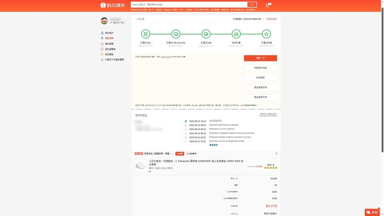Click the Panasonic trending search suggestion
384x216 pixels.
point(139,10)
